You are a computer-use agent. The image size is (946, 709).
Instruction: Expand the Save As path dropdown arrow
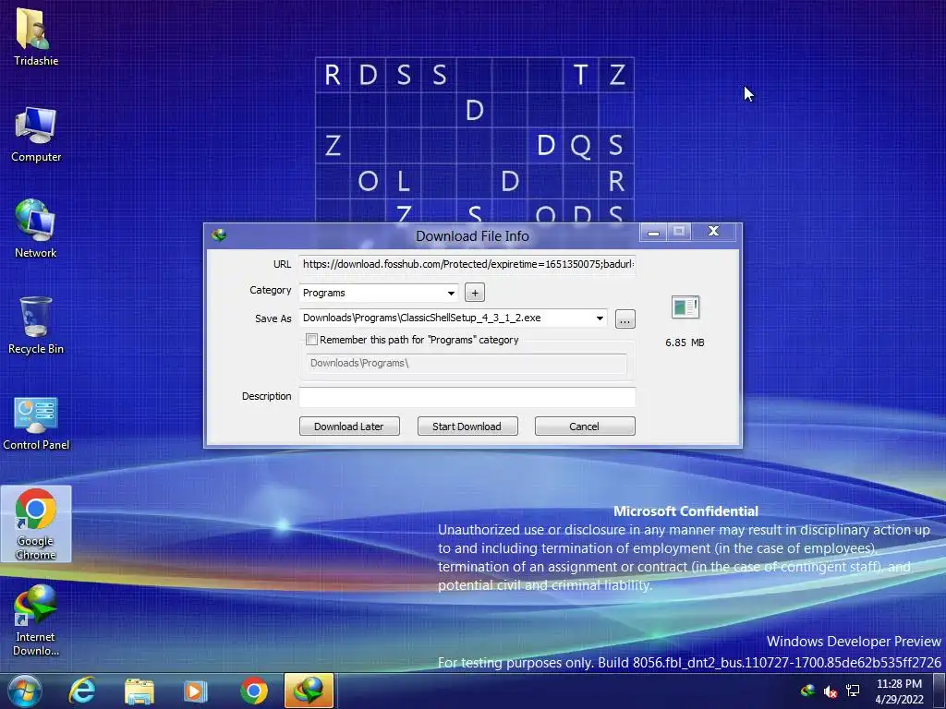click(600, 318)
